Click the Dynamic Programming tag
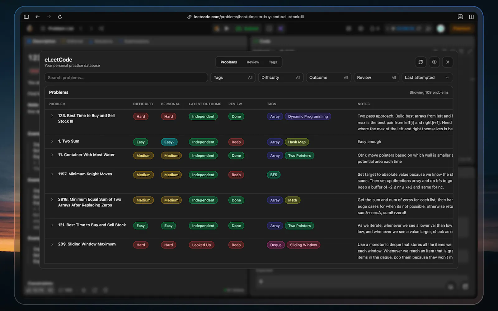The height and width of the screenshot is (311, 498). coord(308,116)
